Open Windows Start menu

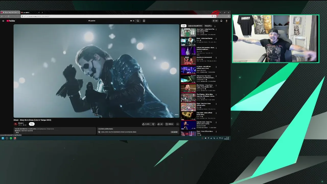click(x=3, y=138)
